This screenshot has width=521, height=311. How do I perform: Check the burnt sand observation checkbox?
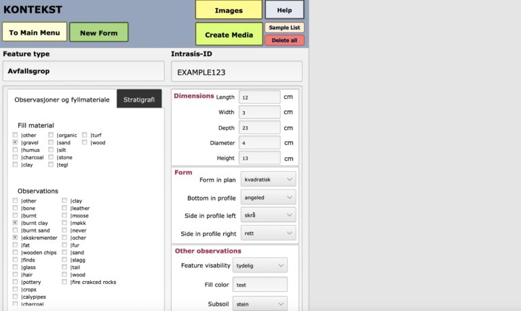pyautogui.click(x=15, y=230)
